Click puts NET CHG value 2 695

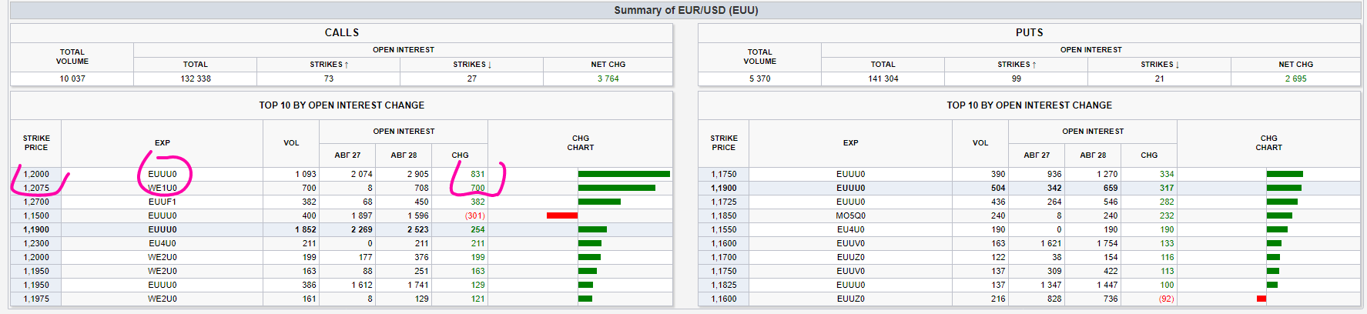[x=1295, y=78]
